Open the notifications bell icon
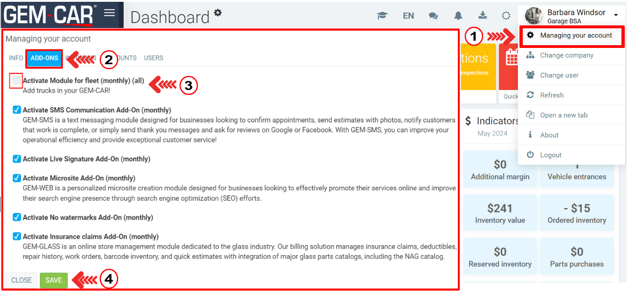Viewport: 627px width, 293px height. (458, 16)
